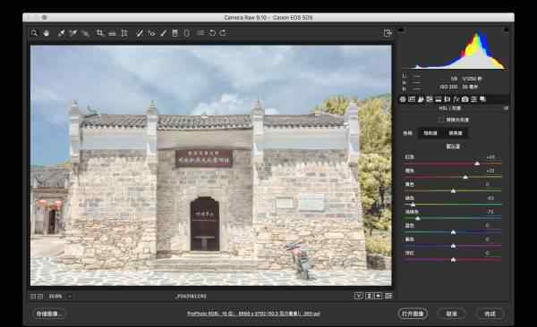537x327 pixels.
Task: Open the Camera Calibration panel icon
Action: (465, 99)
